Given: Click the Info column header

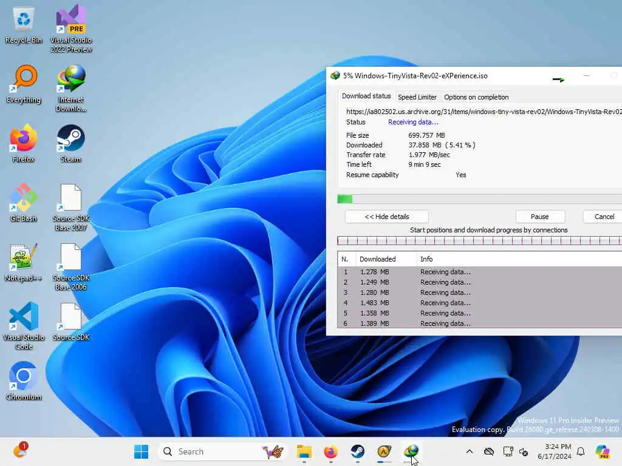Looking at the screenshot, I should coord(519,259).
